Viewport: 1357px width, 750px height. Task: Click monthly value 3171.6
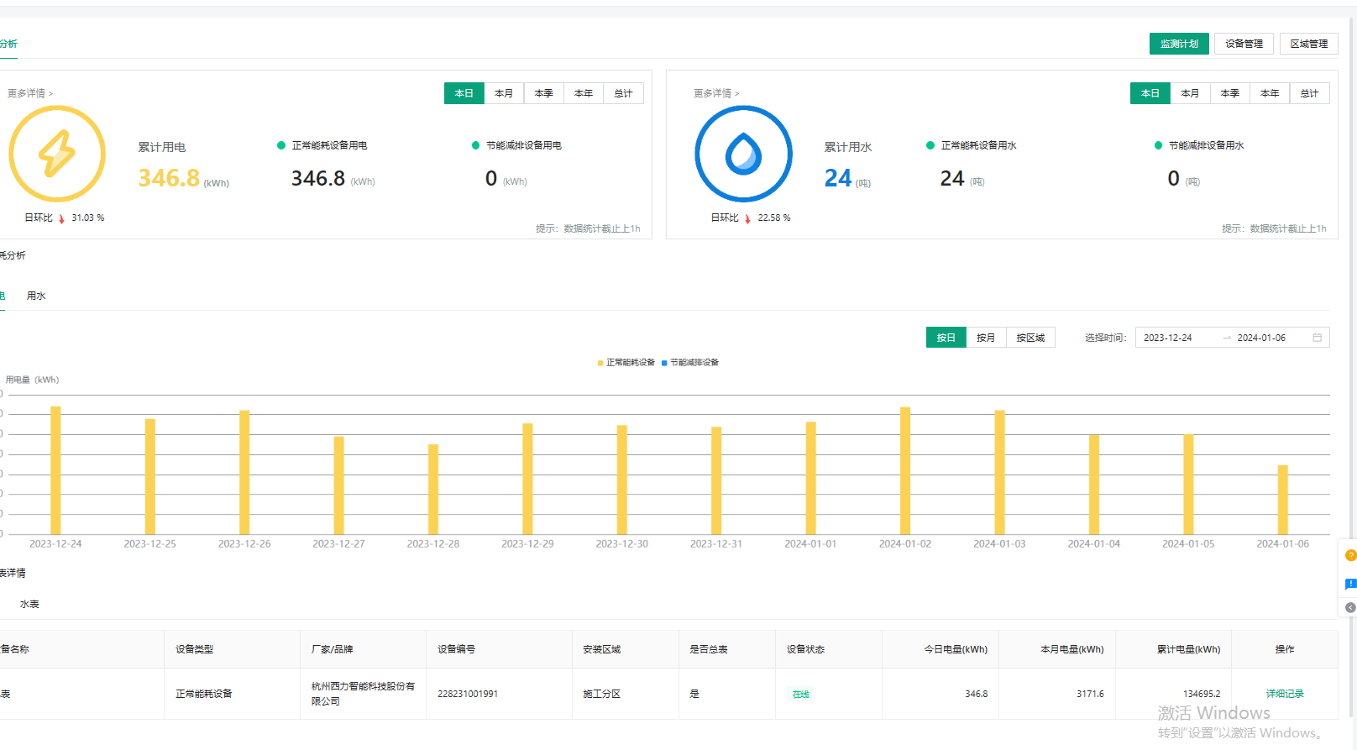coord(1090,694)
